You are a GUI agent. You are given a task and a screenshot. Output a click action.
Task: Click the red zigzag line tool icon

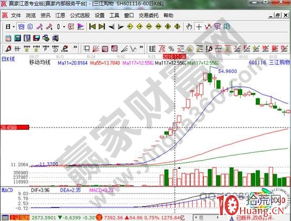208,27
